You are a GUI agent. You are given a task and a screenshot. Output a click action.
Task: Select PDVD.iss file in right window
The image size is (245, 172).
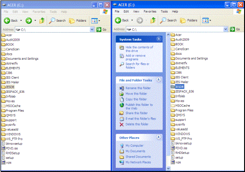tap(179, 148)
